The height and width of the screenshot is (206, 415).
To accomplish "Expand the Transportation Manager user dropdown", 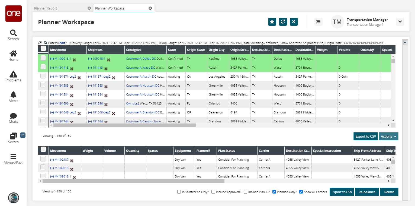I will coord(400,22).
